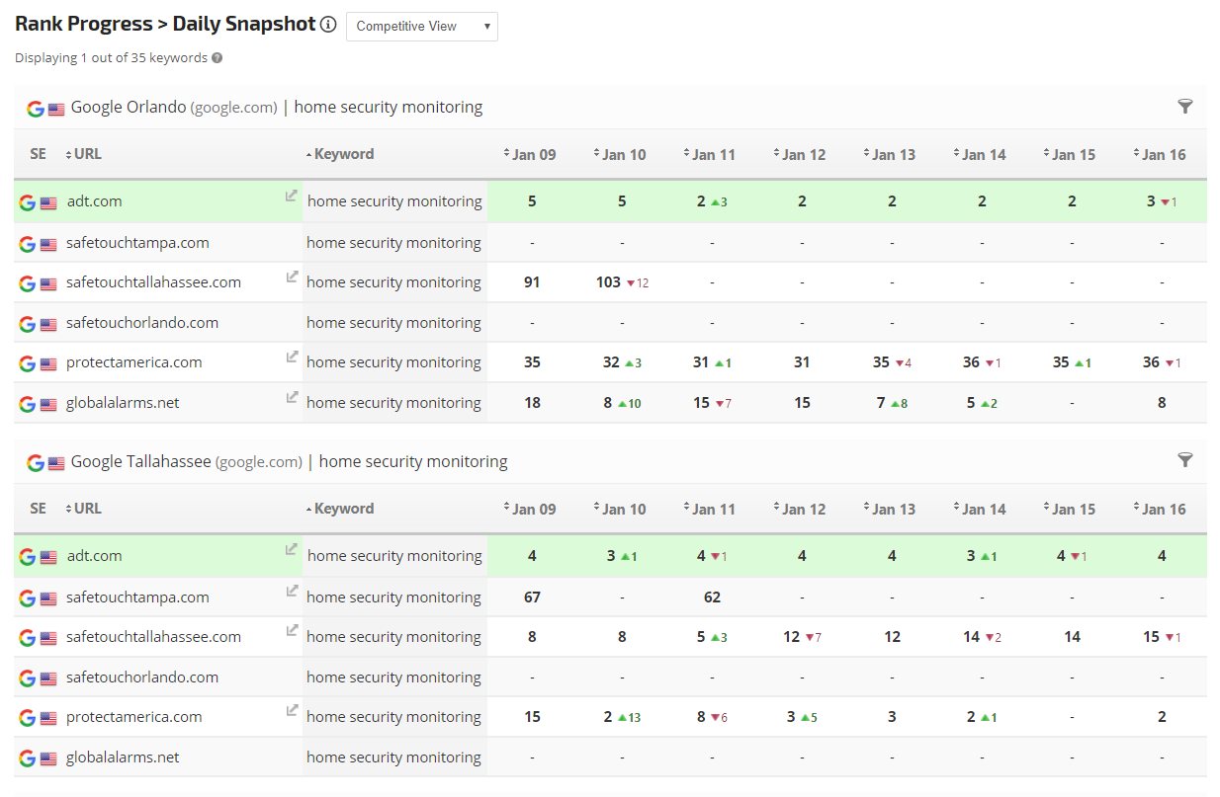Open the Competitive View dropdown
The height and width of the screenshot is (797, 1220).
pos(422,27)
